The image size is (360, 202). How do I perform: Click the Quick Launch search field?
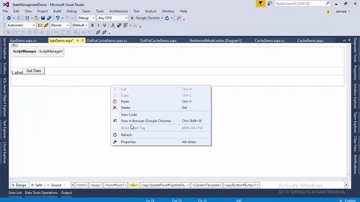[x=300, y=3]
